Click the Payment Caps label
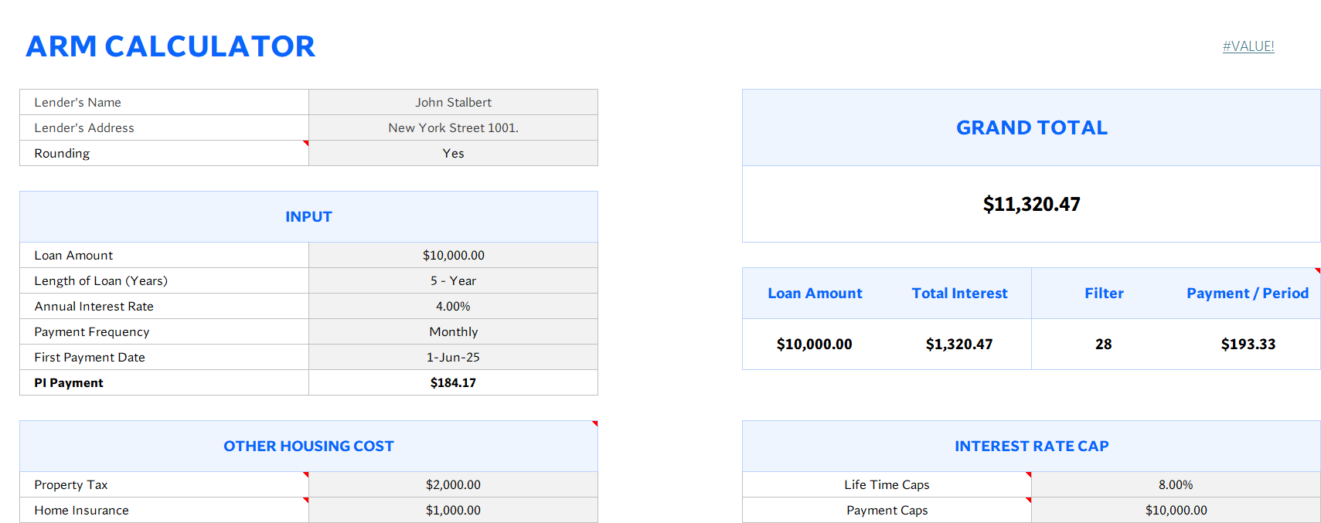This screenshot has width=1321, height=523. [x=887, y=510]
